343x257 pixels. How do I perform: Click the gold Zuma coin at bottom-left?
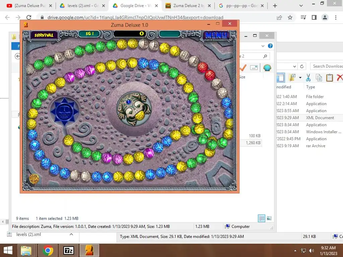(x=34, y=179)
